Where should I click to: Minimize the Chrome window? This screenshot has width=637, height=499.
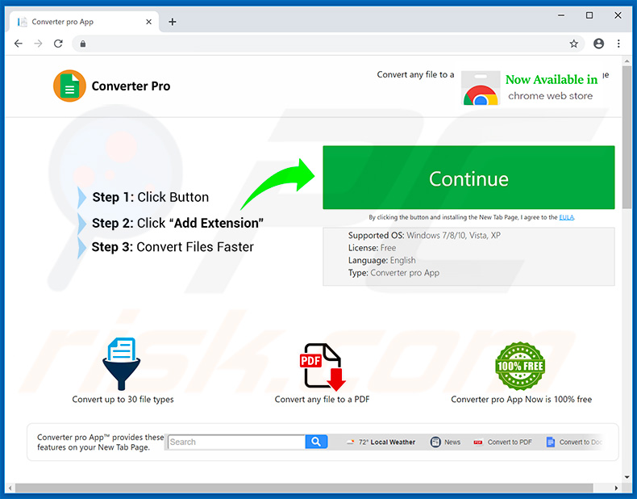(561, 15)
